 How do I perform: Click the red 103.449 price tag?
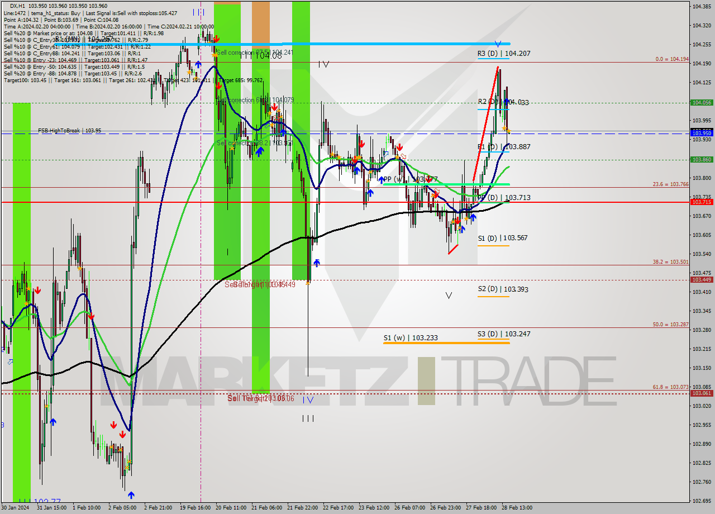[x=702, y=279]
